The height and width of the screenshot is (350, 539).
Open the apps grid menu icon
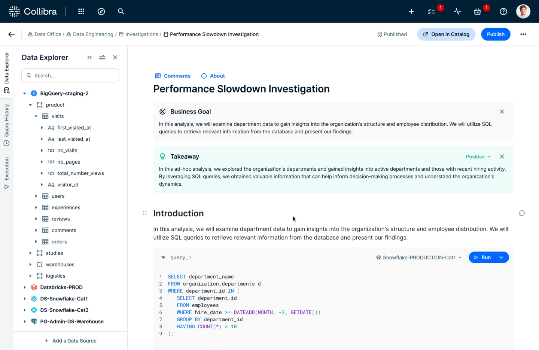click(81, 12)
